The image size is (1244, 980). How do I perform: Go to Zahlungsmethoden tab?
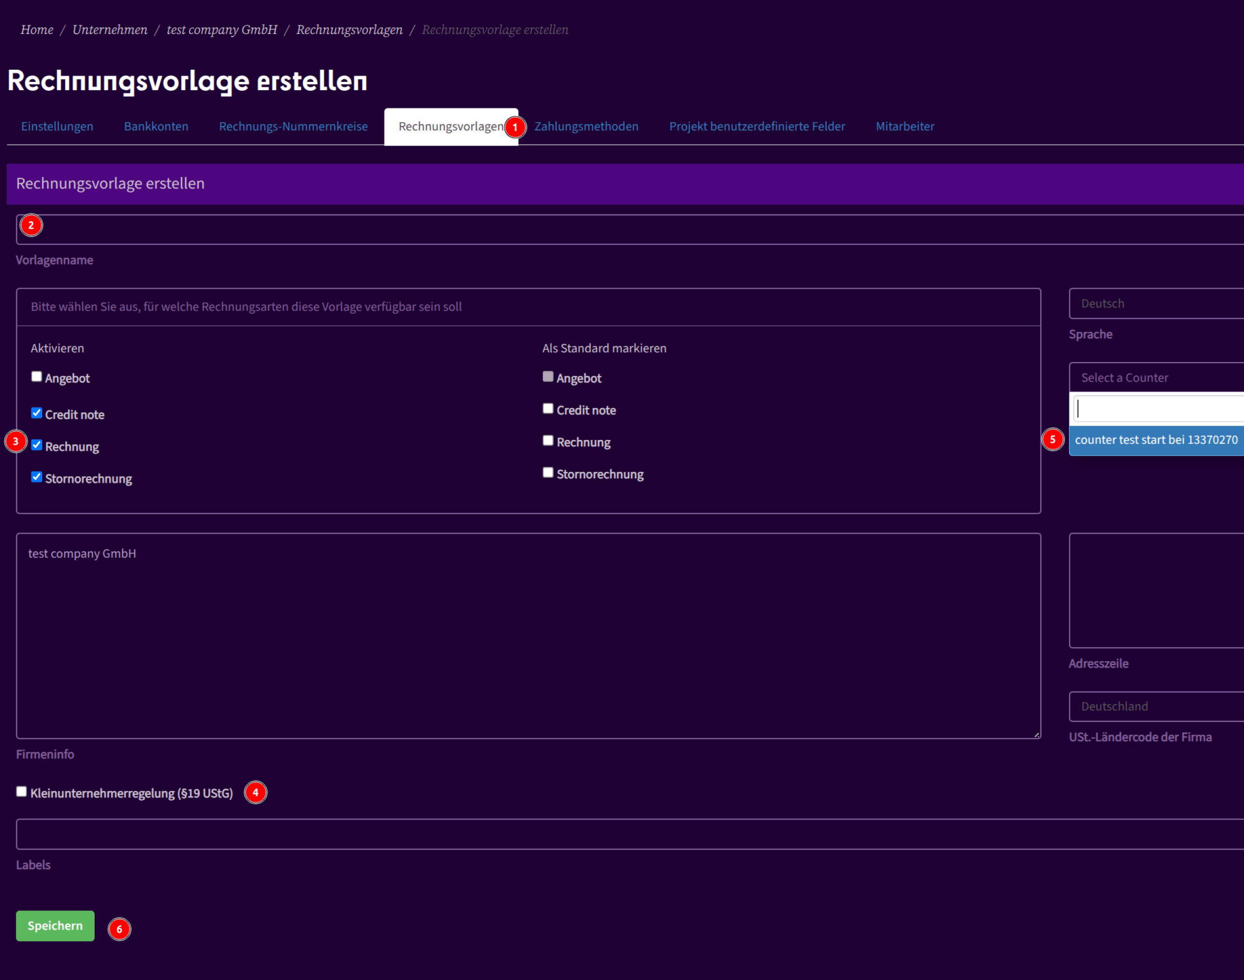point(586,126)
